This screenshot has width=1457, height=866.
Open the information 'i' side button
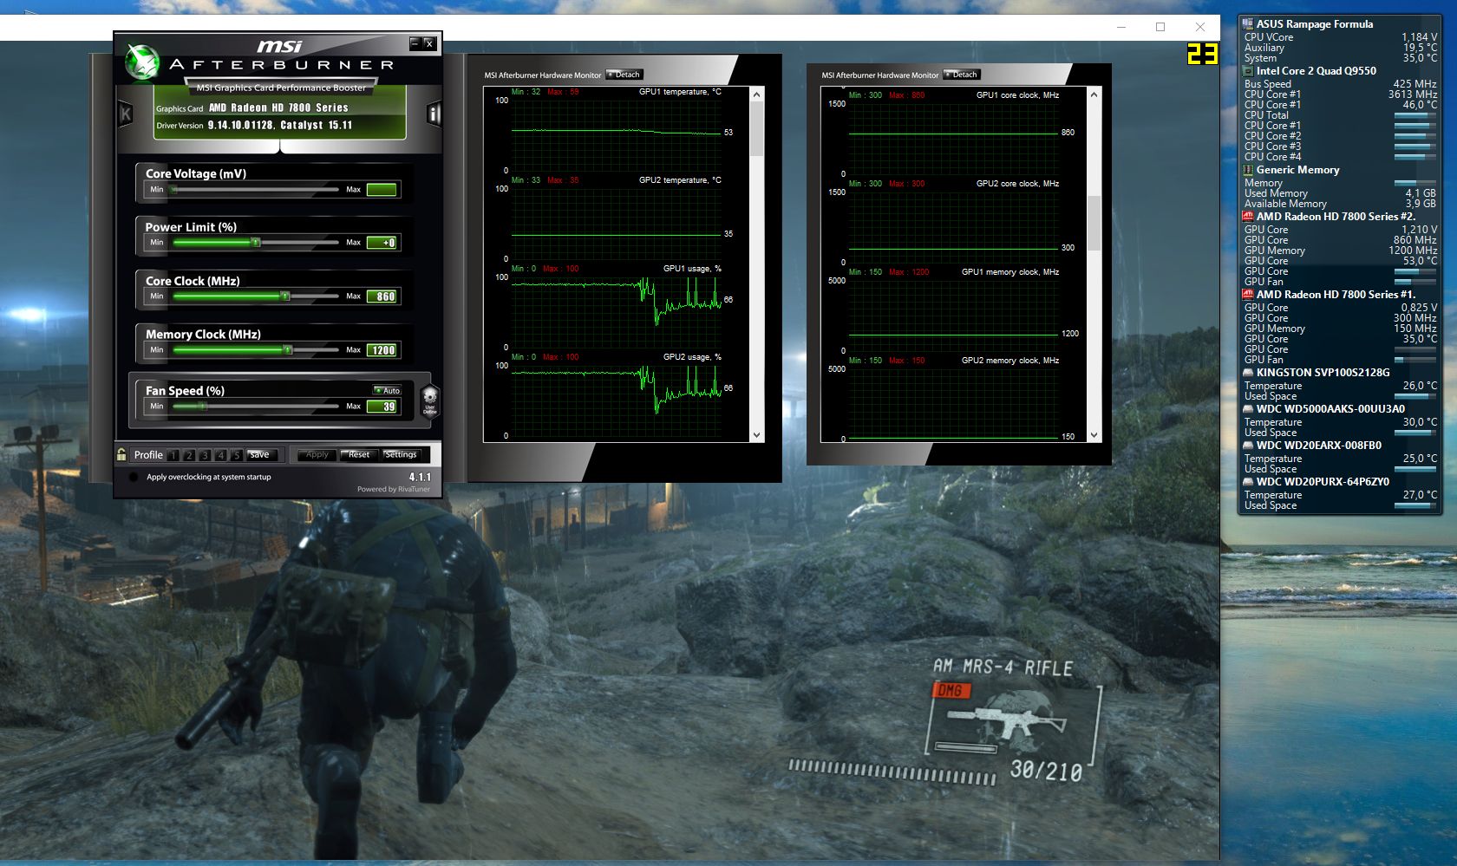[x=434, y=114]
